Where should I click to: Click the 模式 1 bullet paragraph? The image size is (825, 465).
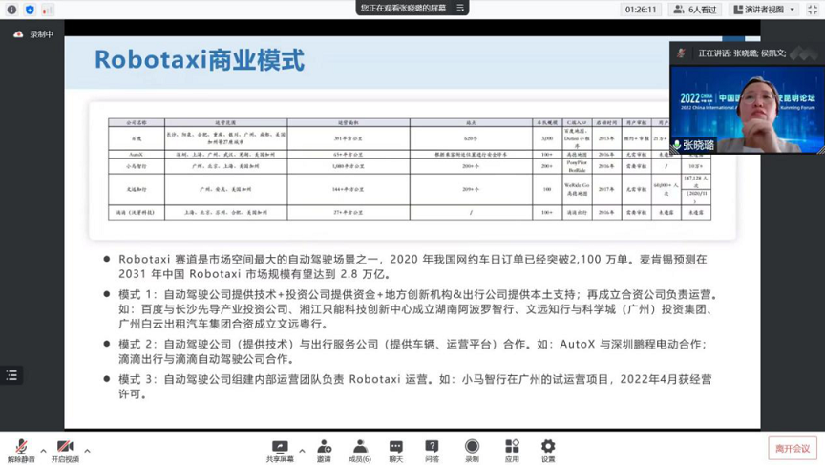[418, 308]
